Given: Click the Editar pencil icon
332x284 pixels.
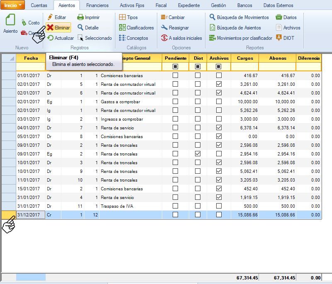Looking at the screenshot, I should click(x=50, y=17).
